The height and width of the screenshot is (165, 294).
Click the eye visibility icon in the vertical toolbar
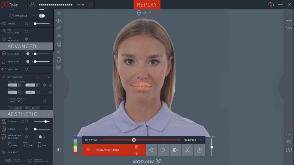(59, 13)
